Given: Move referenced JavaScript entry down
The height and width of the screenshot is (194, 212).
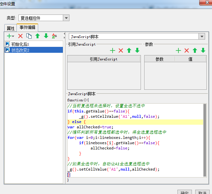Looking at the screenshot, I should point(137,50).
